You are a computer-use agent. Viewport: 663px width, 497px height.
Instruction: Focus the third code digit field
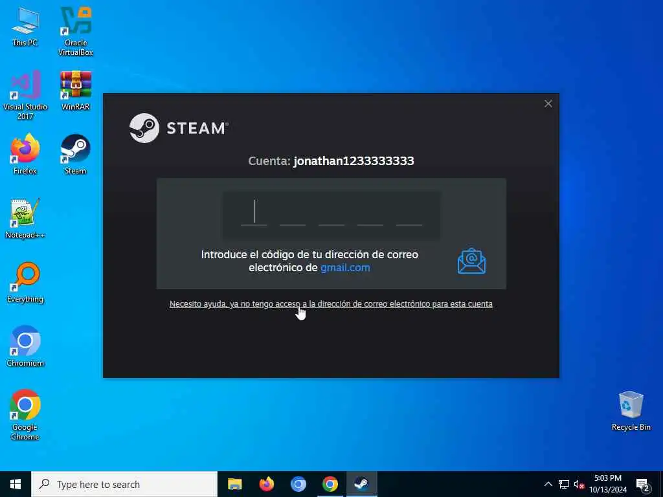coord(331,212)
